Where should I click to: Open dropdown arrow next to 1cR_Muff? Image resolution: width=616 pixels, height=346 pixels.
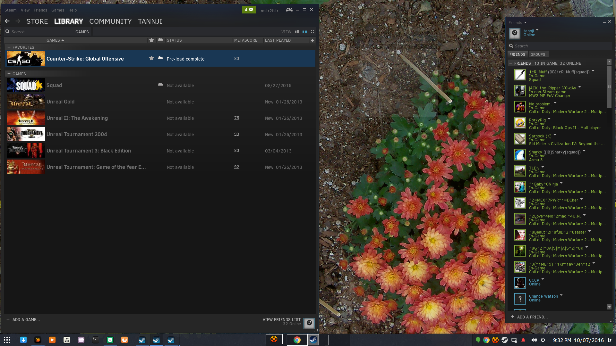[593, 71]
